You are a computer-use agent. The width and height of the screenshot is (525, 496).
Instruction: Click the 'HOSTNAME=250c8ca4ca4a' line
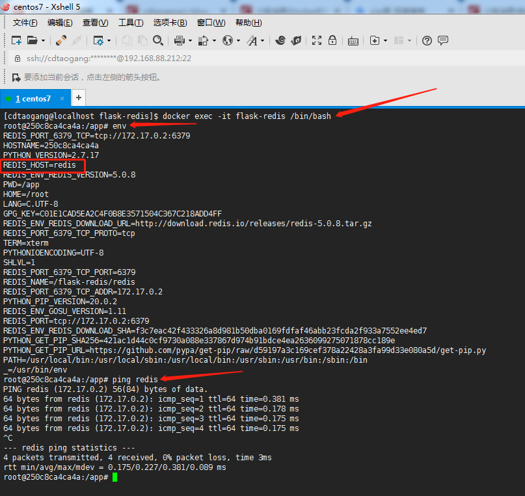51,146
